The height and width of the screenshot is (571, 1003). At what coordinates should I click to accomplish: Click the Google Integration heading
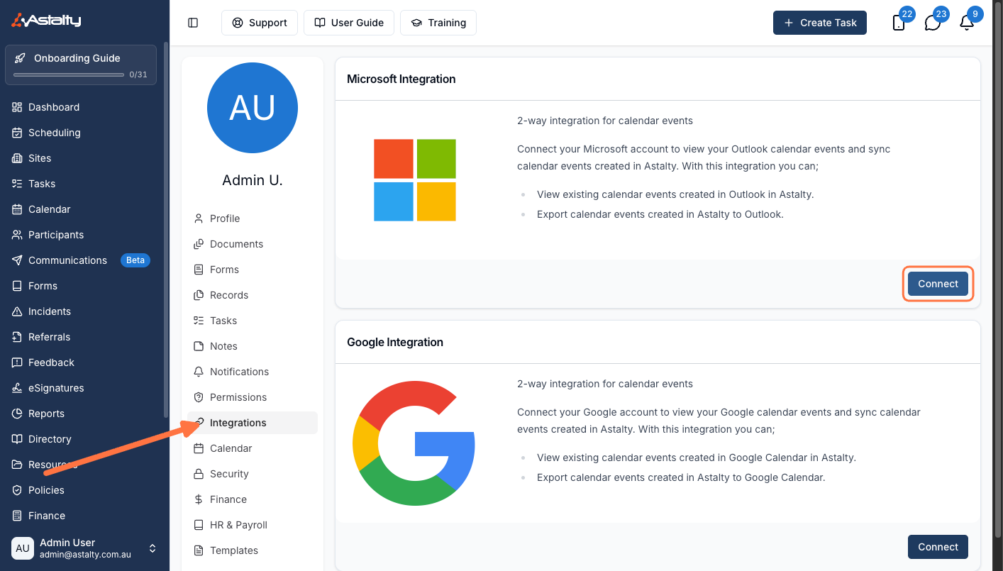click(395, 342)
